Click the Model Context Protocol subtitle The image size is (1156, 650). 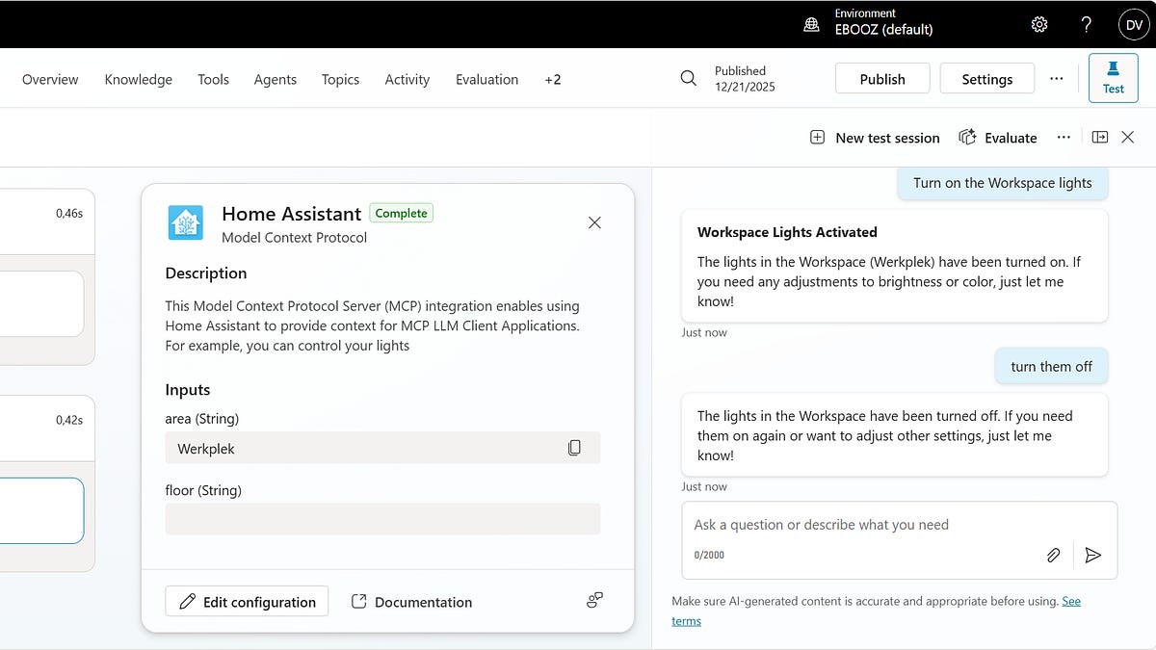pos(294,237)
